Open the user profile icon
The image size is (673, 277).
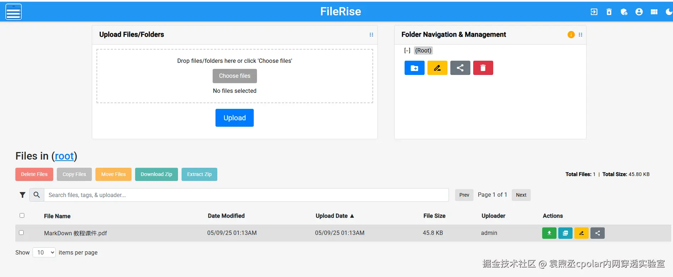[x=639, y=12]
